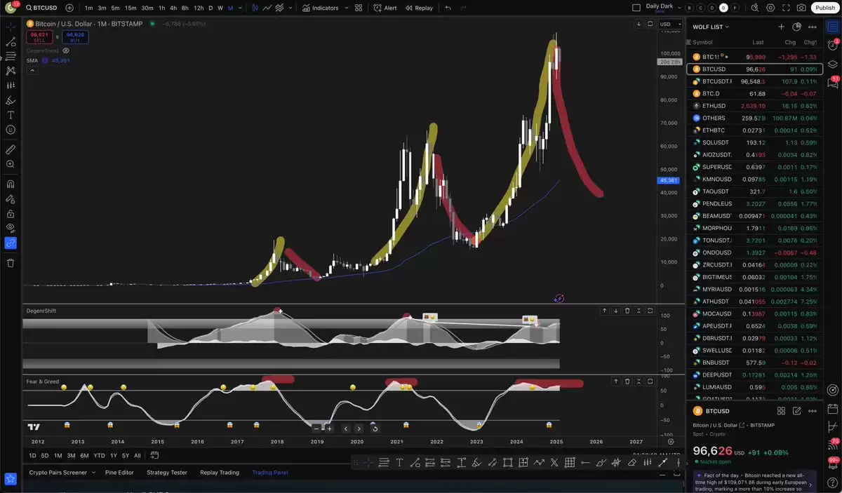This screenshot has height=493, width=842.
Task: Select ETHUSD in the watchlist
Action: tap(755, 106)
